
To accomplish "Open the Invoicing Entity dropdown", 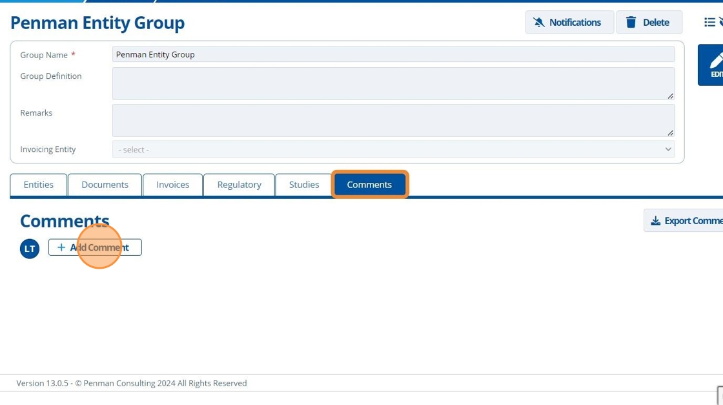I will [x=393, y=149].
